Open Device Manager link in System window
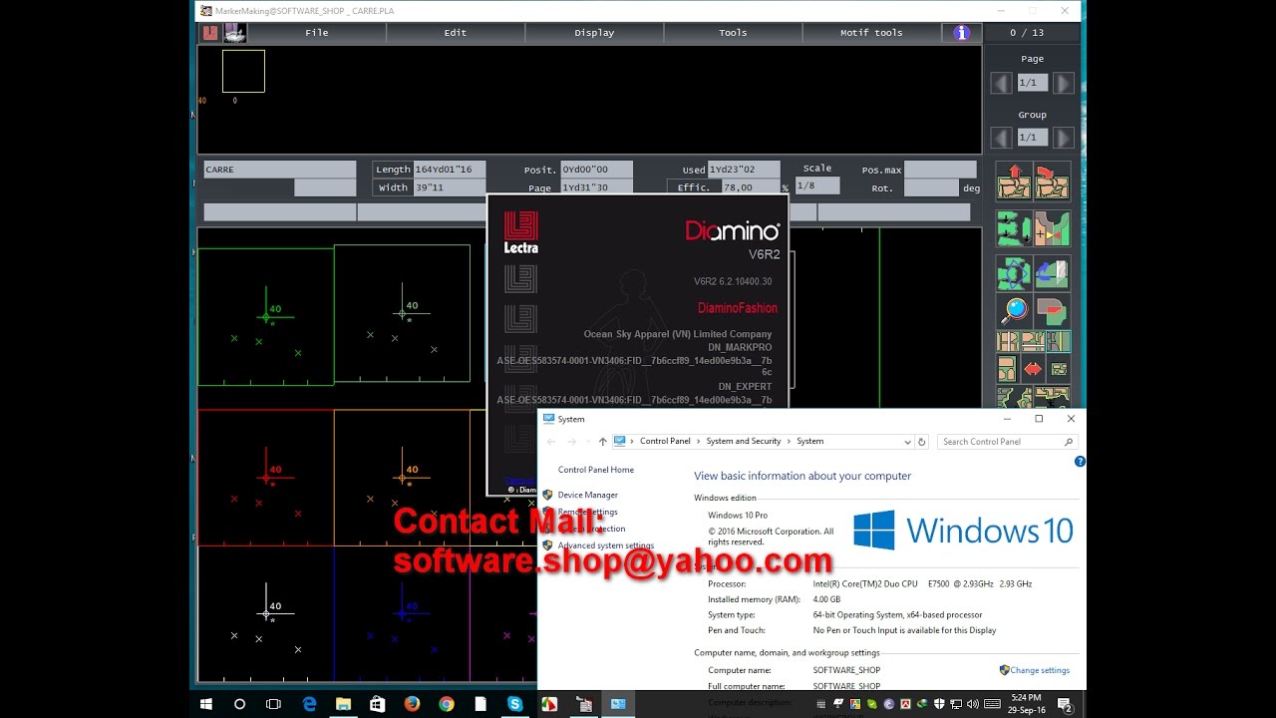The width and height of the screenshot is (1276, 718). pyautogui.click(x=588, y=495)
